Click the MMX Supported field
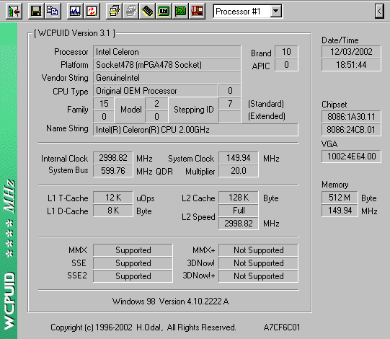The image size is (390, 339). pos(133,250)
